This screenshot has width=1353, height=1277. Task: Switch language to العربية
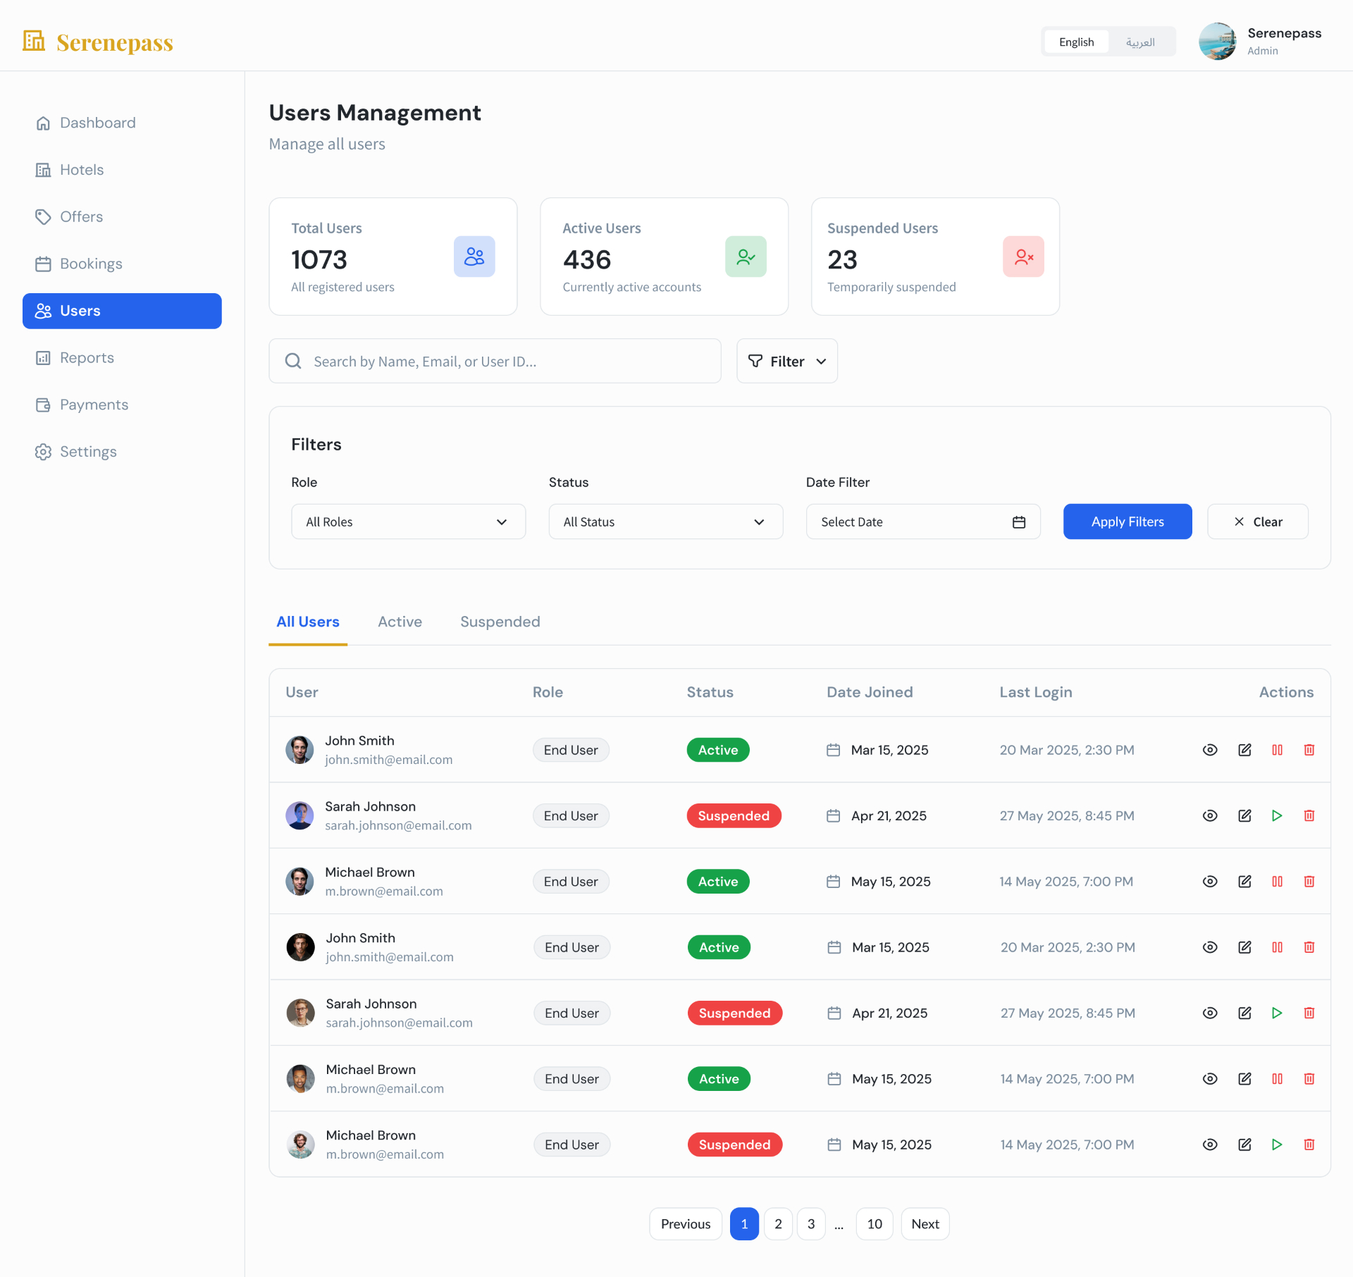[x=1140, y=42]
